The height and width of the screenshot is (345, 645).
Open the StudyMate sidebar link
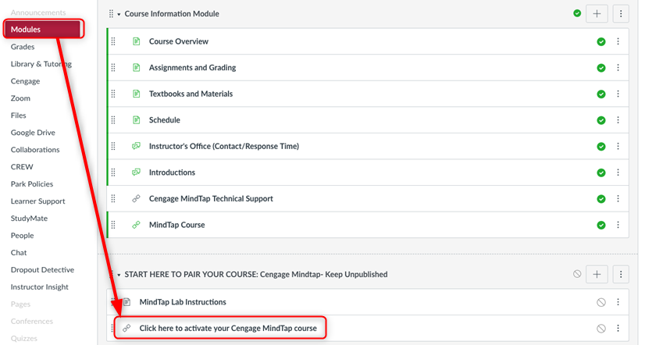click(29, 219)
